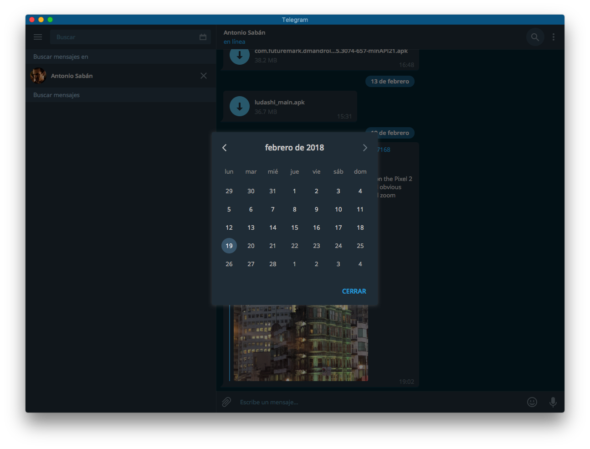Click the Buscar search input field
This screenshot has width=590, height=449.
(125, 37)
